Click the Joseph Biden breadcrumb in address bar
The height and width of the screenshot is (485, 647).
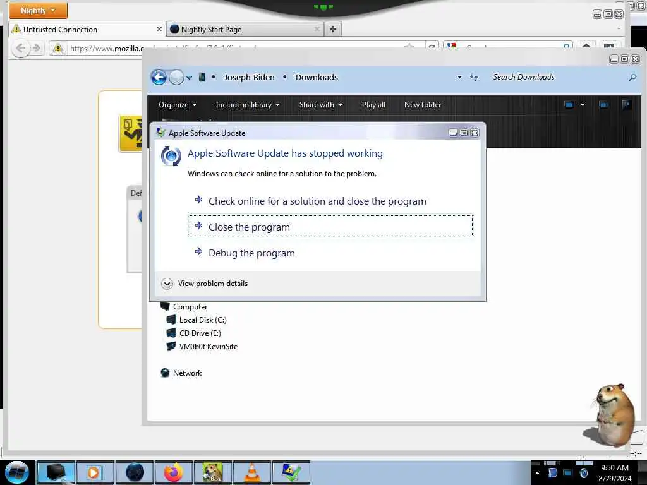click(x=249, y=77)
